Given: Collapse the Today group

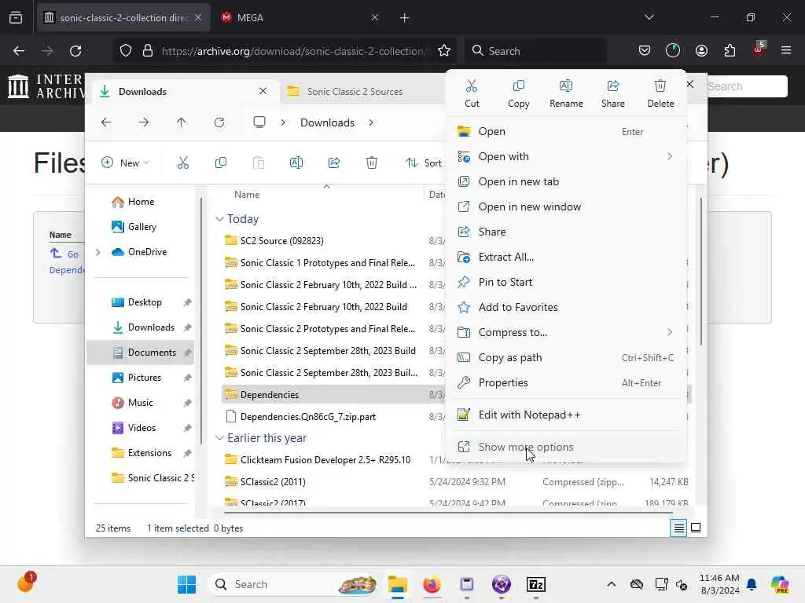Looking at the screenshot, I should pos(219,219).
